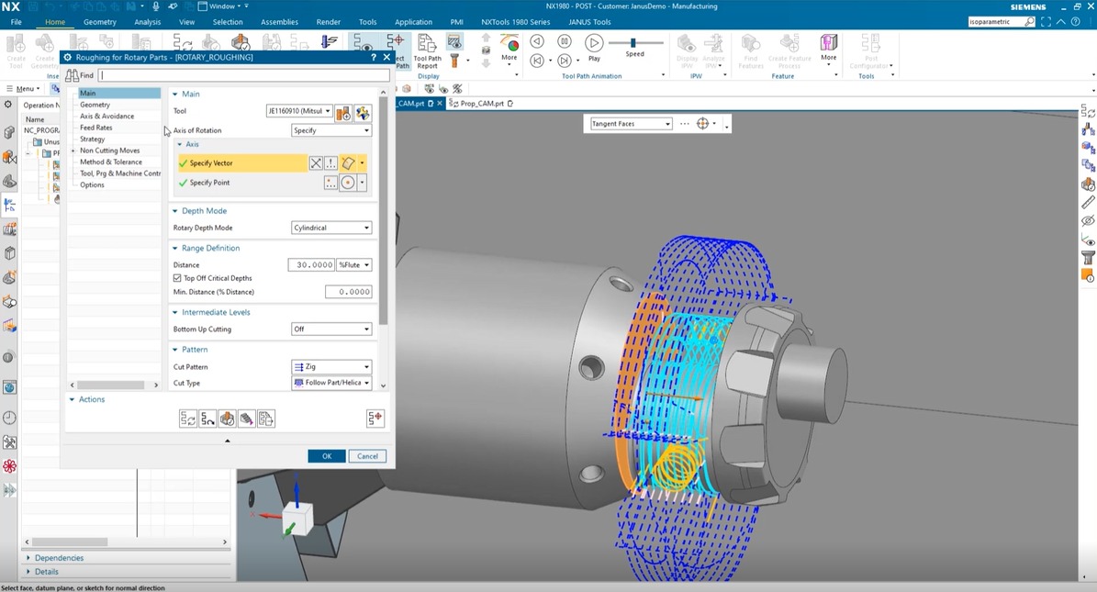Click the arc center point type icon
This screenshot has height=592, width=1097.
[348, 183]
